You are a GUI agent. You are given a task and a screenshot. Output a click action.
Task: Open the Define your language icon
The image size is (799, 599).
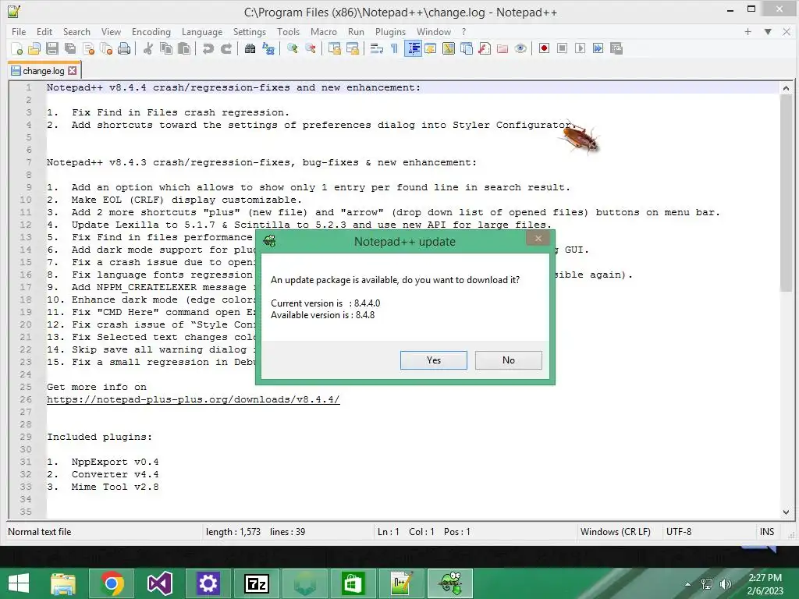(431, 49)
